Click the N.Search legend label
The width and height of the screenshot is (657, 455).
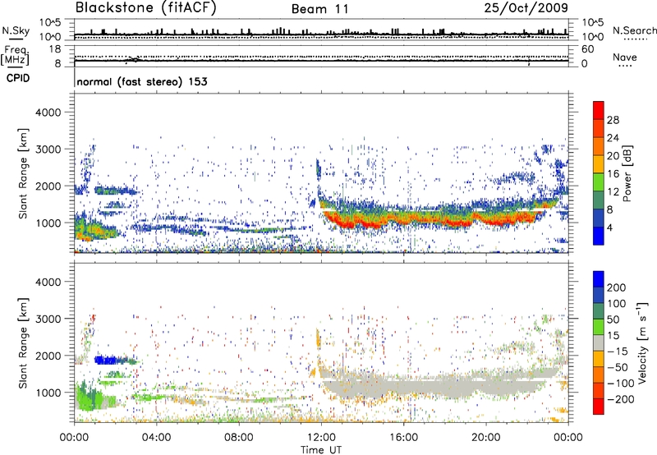point(634,30)
